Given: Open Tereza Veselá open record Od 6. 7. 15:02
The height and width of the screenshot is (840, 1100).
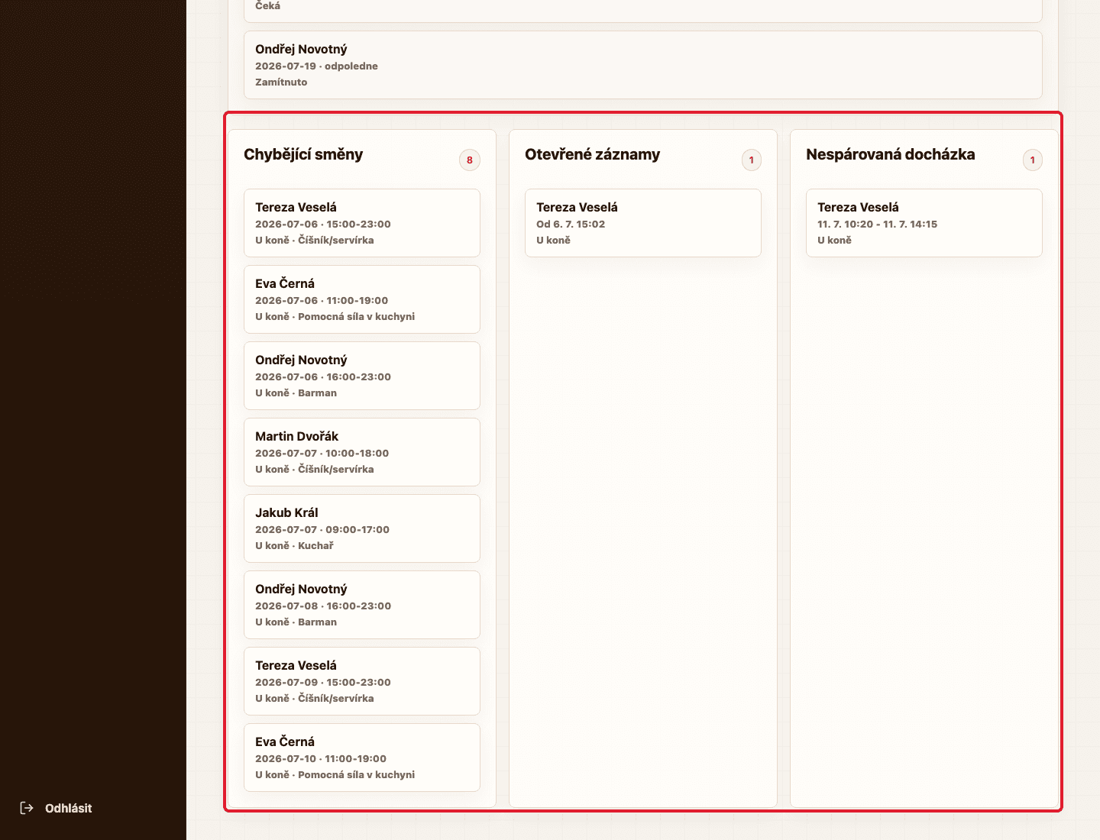Looking at the screenshot, I should pos(643,223).
